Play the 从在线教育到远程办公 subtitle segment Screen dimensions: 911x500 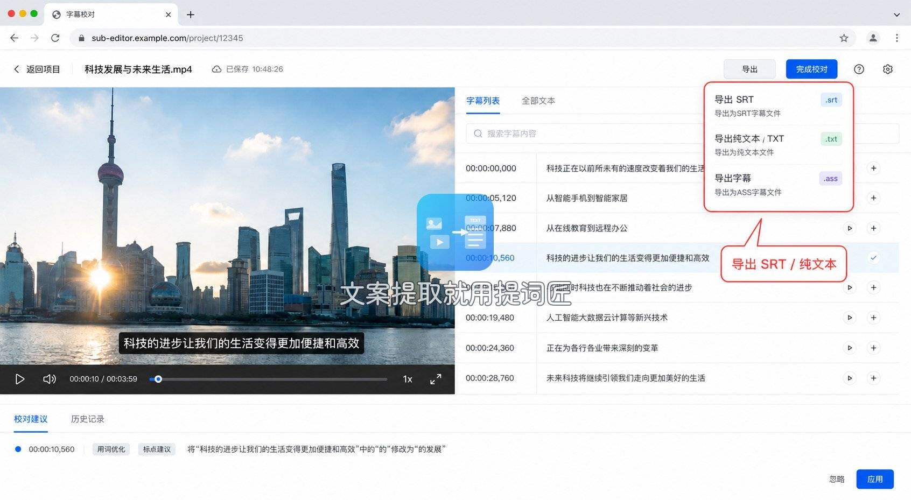pyautogui.click(x=850, y=228)
